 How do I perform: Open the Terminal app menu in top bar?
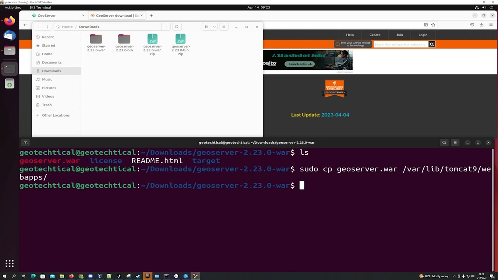[x=40, y=7]
